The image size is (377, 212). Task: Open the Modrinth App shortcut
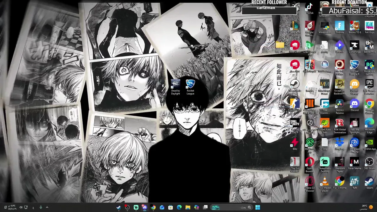click(310, 145)
